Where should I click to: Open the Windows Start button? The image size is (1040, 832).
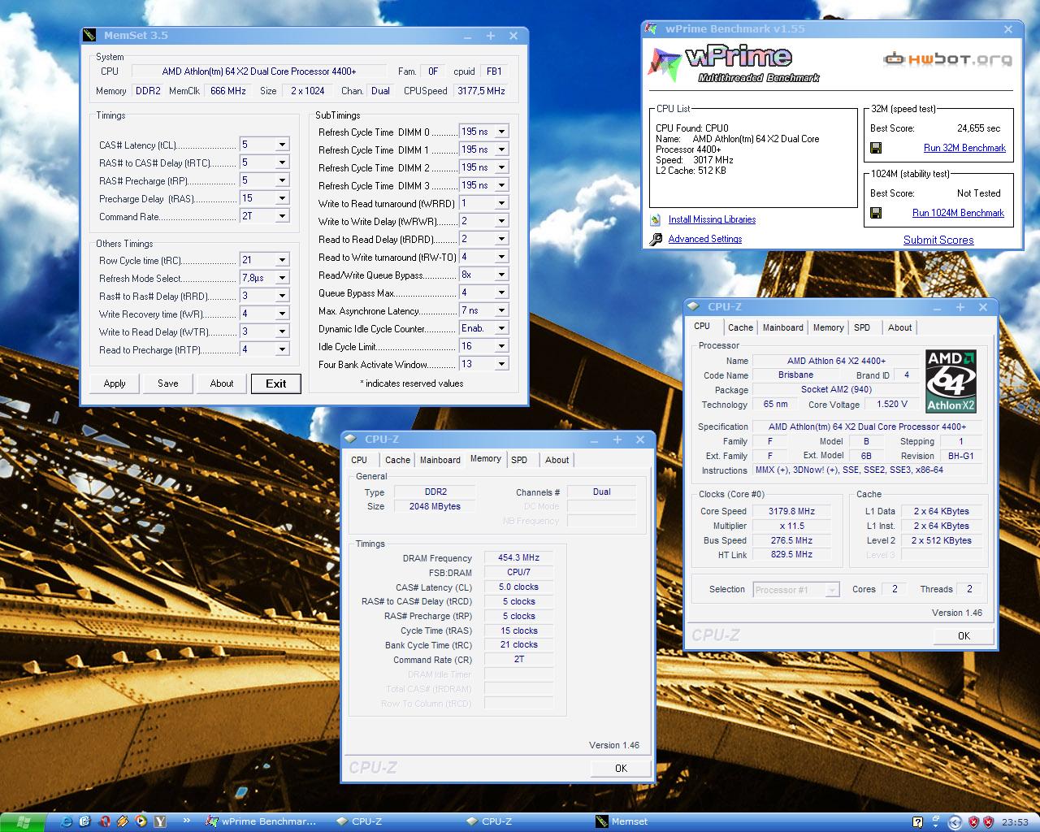coord(21,822)
